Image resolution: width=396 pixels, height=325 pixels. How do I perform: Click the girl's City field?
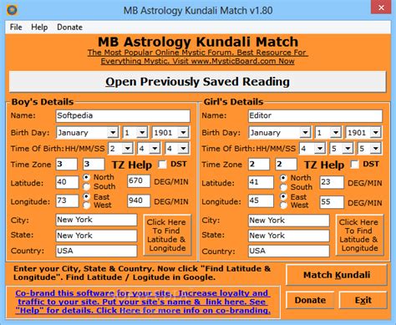click(289, 221)
